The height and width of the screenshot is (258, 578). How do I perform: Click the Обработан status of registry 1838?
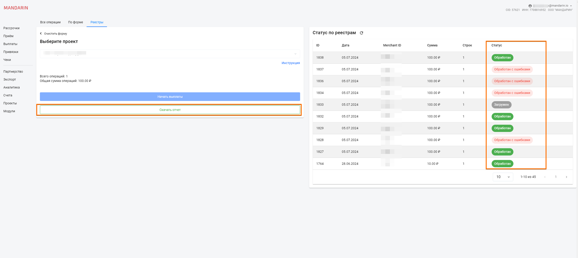pyautogui.click(x=502, y=58)
